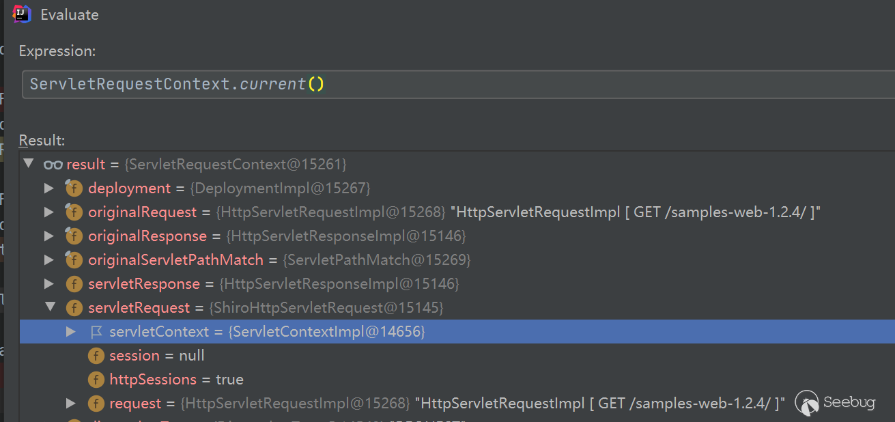895x422 pixels.
Task: Click the field icon beside originalResponse
Action: pos(74,236)
